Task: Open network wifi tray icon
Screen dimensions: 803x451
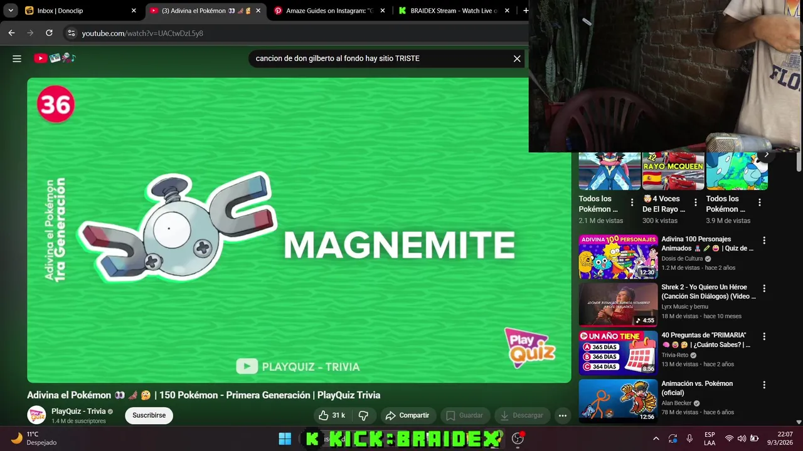Action: pyautogui.click(x=729, y=438)
